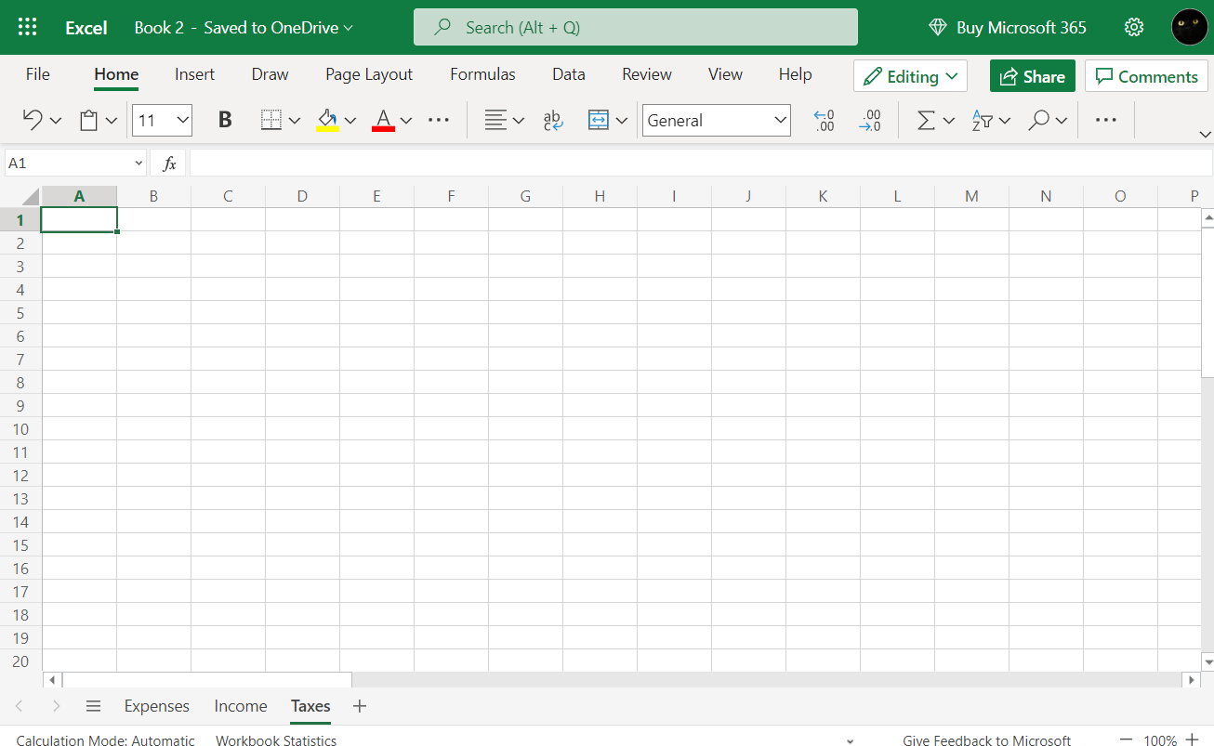Click the Share button
Viewport: 1214px width, 746px height.
(1032, 75)
